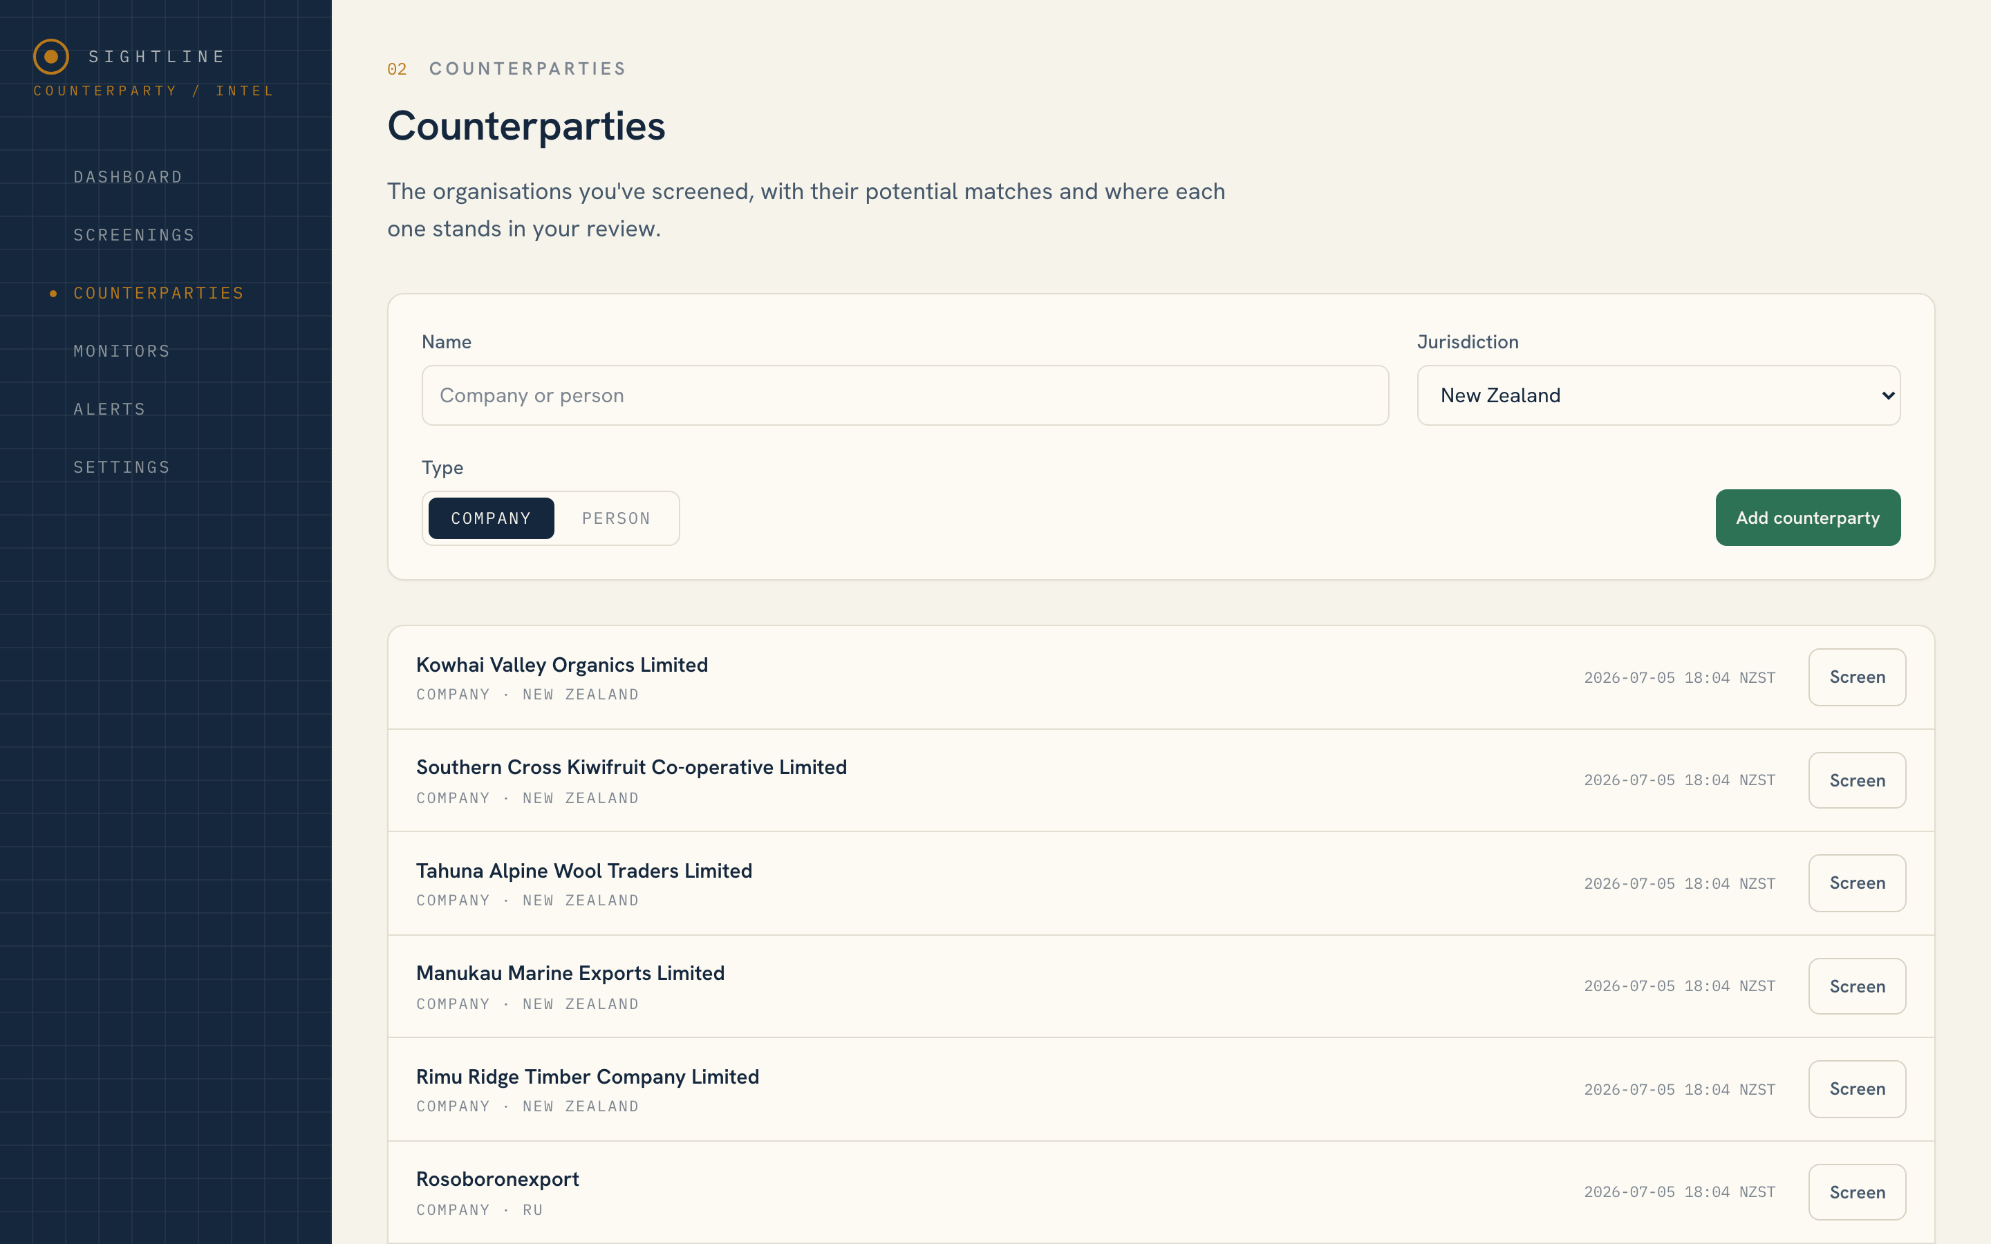Screen Tahuna Alpine Wool Traders Limited
The width and height of the screenshot is (1991, 1244).
(x=1857, y=883)
